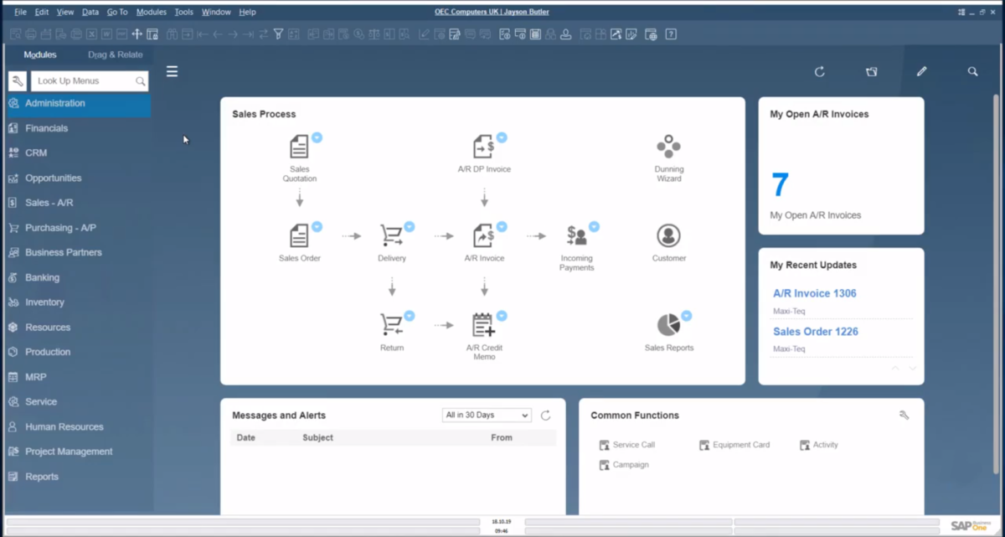Screen dimensions: 1005x537
Task: Open the Reports module
Action: [76, 477]
